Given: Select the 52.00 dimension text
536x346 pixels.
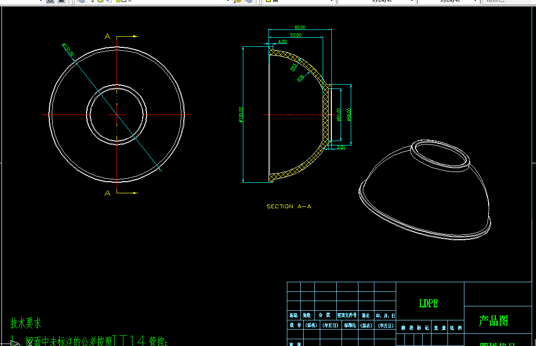Looking at the screenshot, I should pyautogui.click(x=296, y=35).
